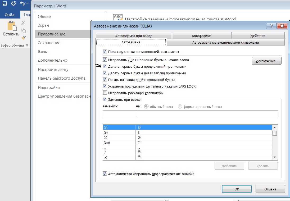Uncheck Делать первые буквы предложений прописными
This screenshot has width=290, height=201.
(105, 66)
